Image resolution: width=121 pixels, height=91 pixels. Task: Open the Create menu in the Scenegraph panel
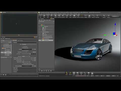click(x=44, y=20)
